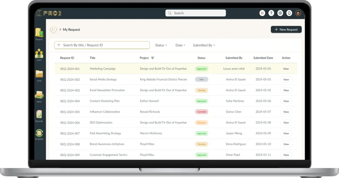Click the New Request button
Screen dimensions: 339x178
point(286,30)
